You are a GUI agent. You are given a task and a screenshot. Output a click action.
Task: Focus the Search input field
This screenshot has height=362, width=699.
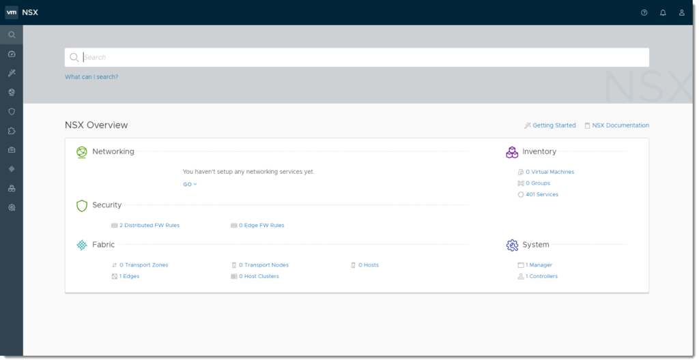(x=356, y=57)
